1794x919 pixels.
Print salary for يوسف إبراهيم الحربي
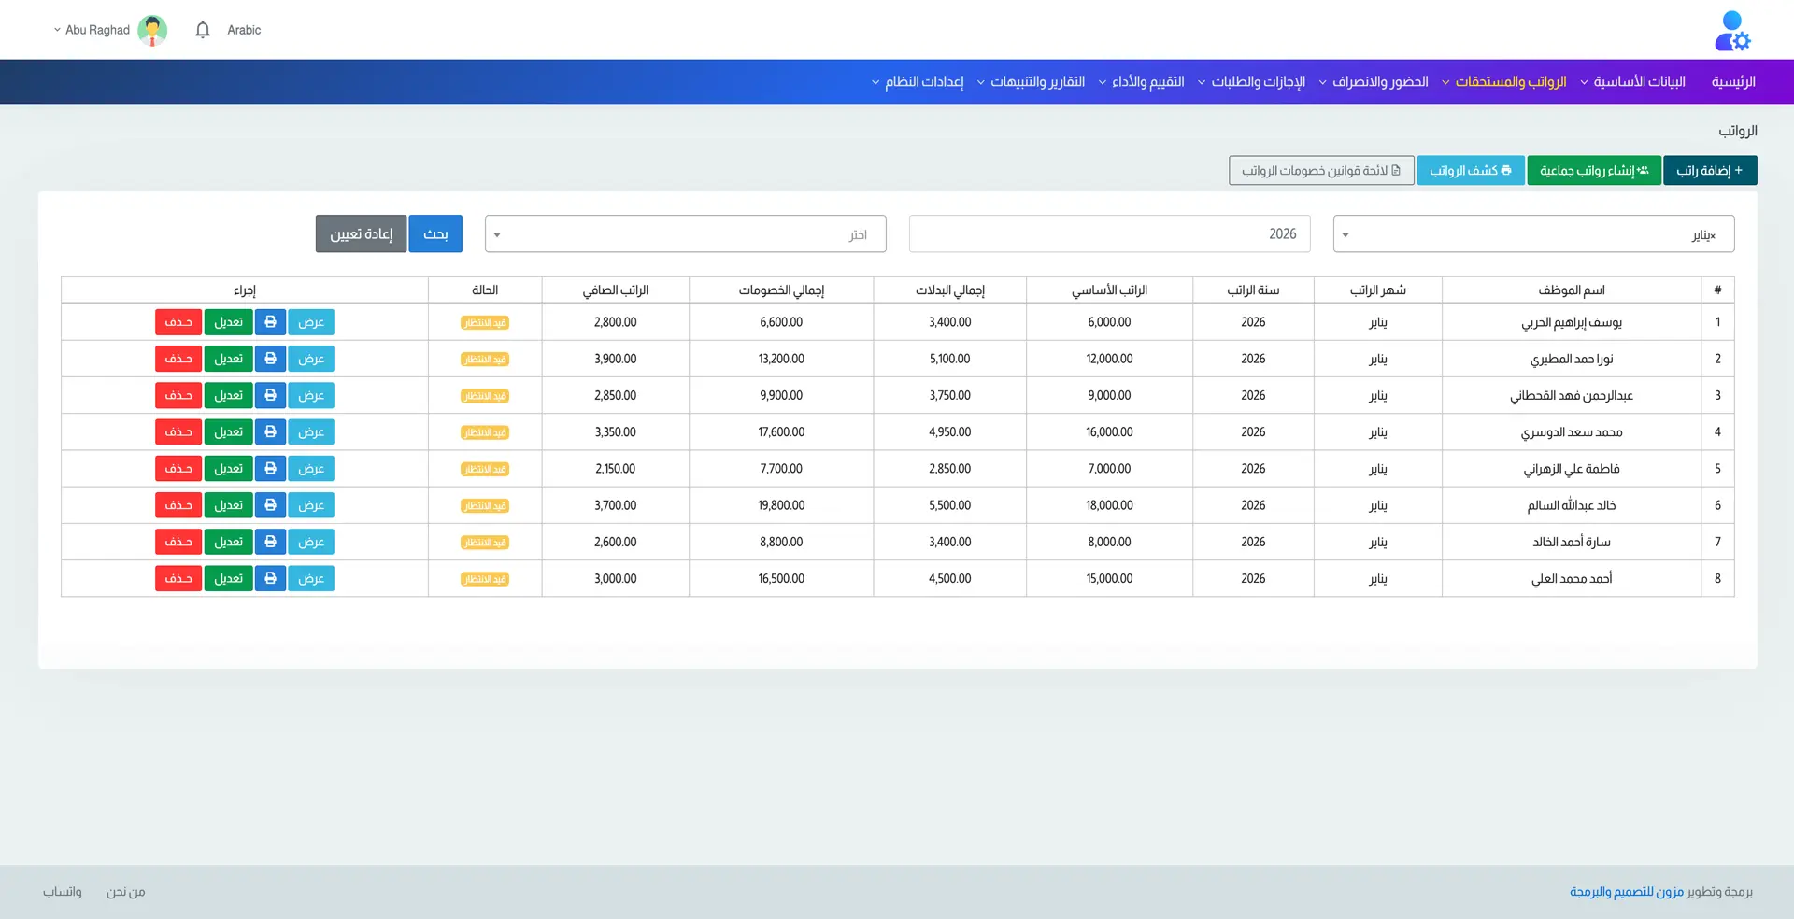[270, 322]
